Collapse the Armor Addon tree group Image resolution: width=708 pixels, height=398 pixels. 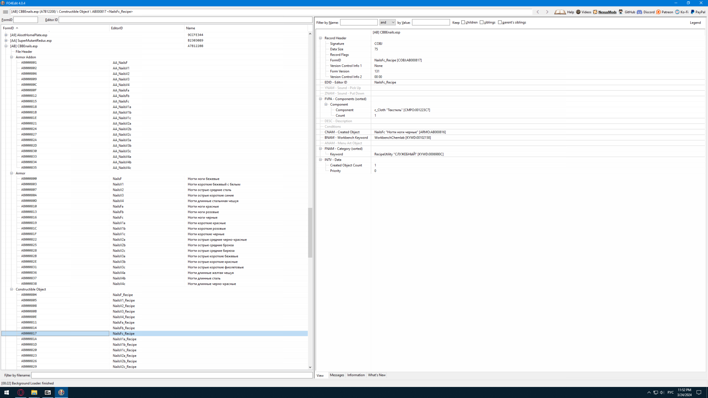pyautogui.click(x=11, y=57)
